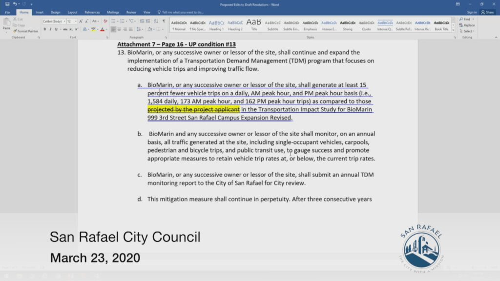500x281 pixels.
Task: Insert a bulleted list
Action: pos(114,21)
